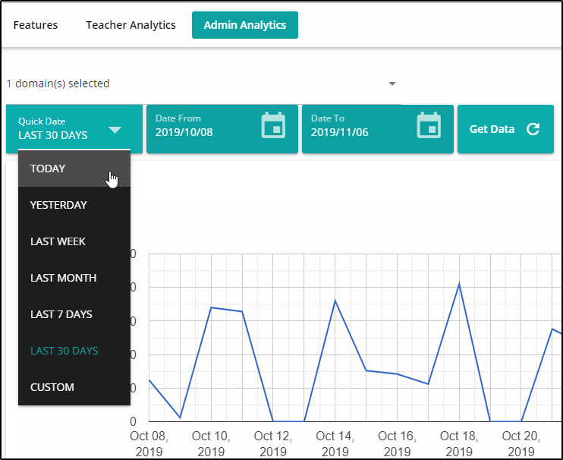563x460 pixels.
Task: Click the '1 domain(s) selected' field
Action: (203, 83)
